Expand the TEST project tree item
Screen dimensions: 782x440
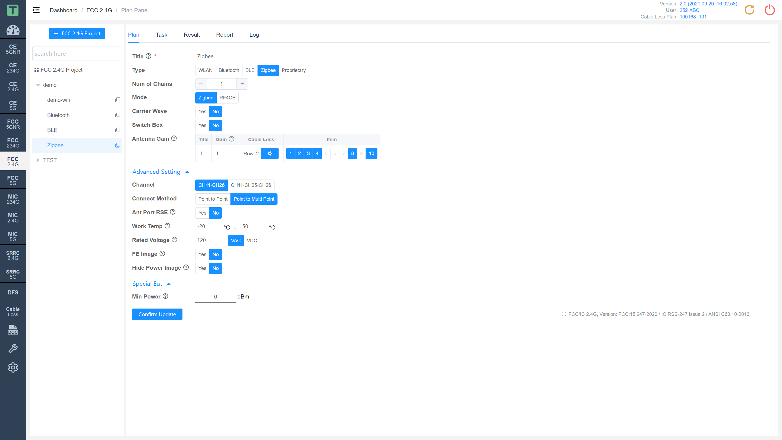(x=38, y=160)
